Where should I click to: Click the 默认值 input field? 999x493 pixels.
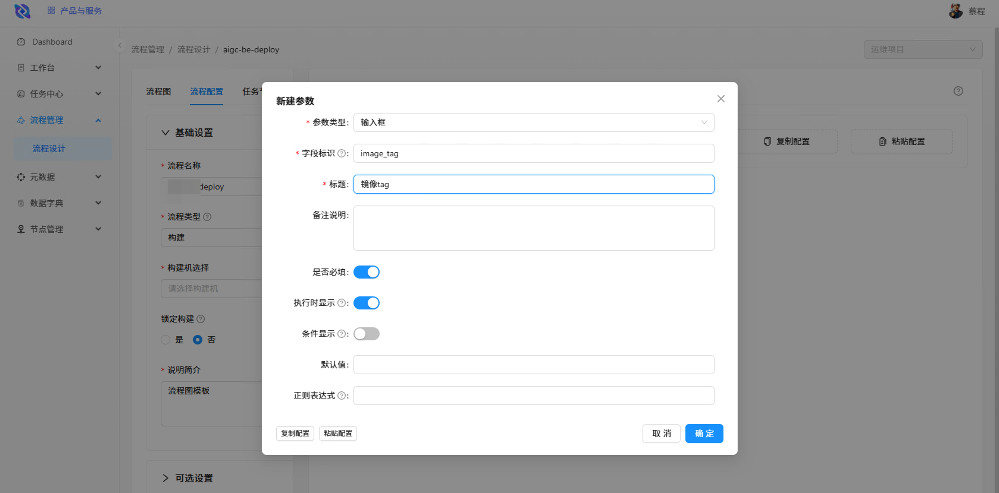pos(534,365)
